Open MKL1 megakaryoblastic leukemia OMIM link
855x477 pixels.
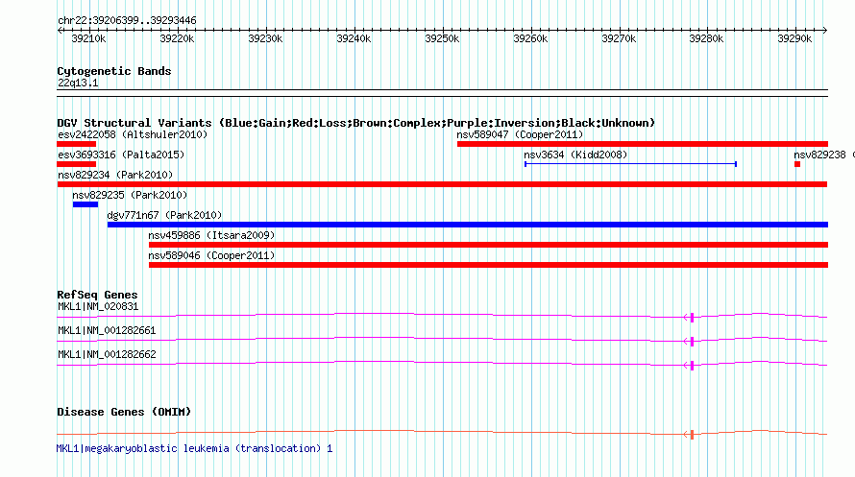pyautogui.click(x=194, y=448)
